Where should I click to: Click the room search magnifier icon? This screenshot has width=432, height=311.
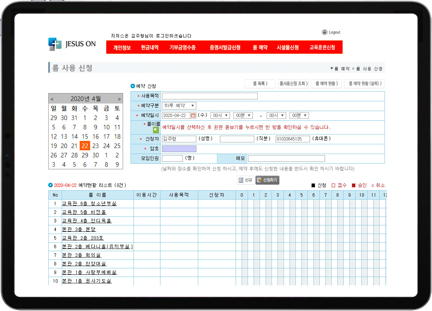[x=156, y=130]
